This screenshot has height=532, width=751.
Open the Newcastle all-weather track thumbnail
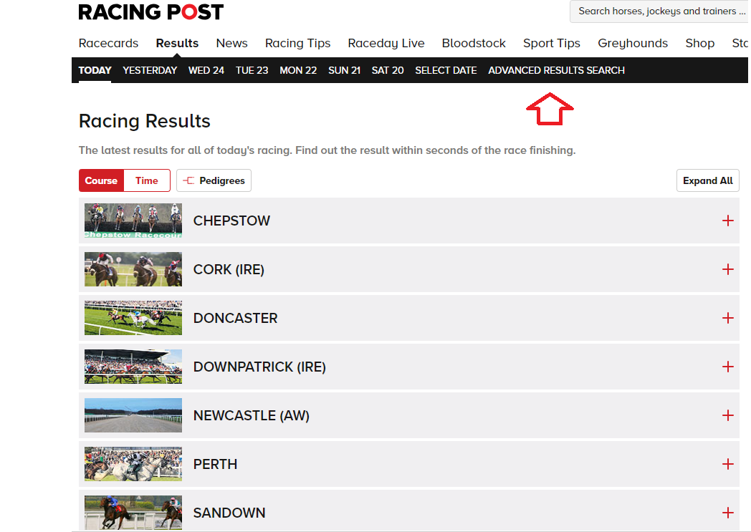coord(133,415)
